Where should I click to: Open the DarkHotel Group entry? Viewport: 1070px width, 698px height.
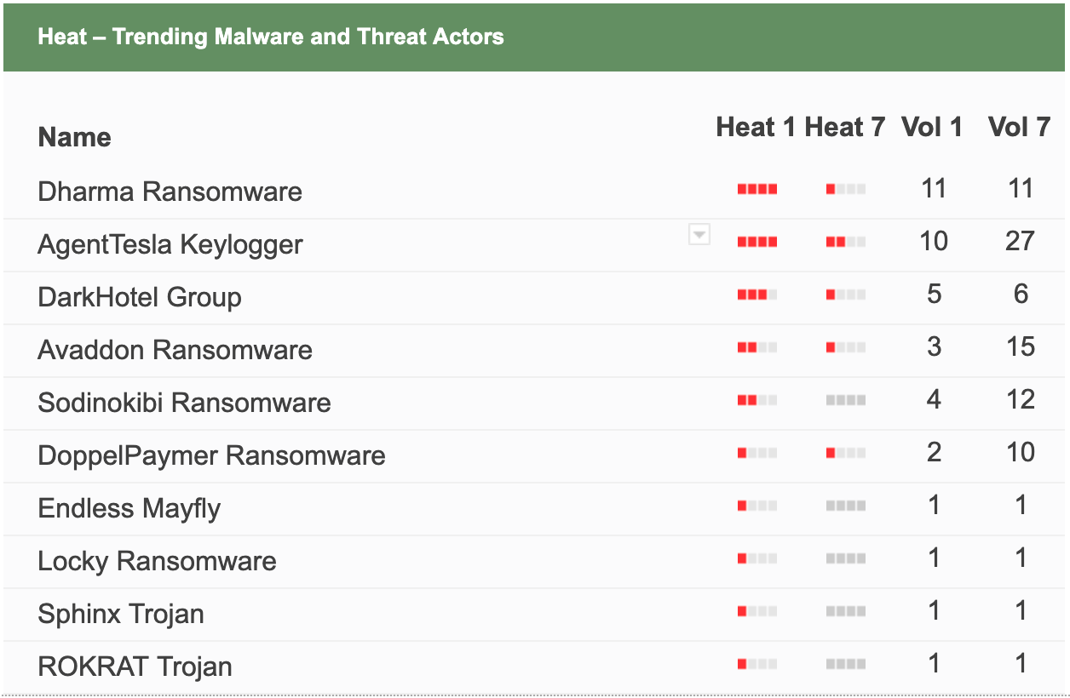140,296
